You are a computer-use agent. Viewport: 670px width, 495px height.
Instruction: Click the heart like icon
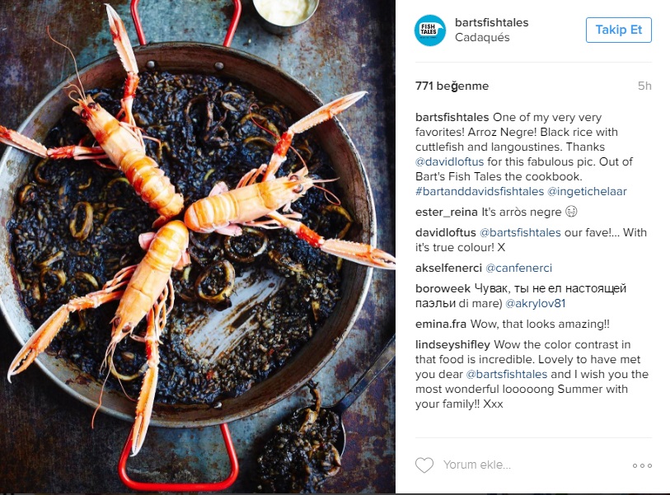[x=424, y=465]
